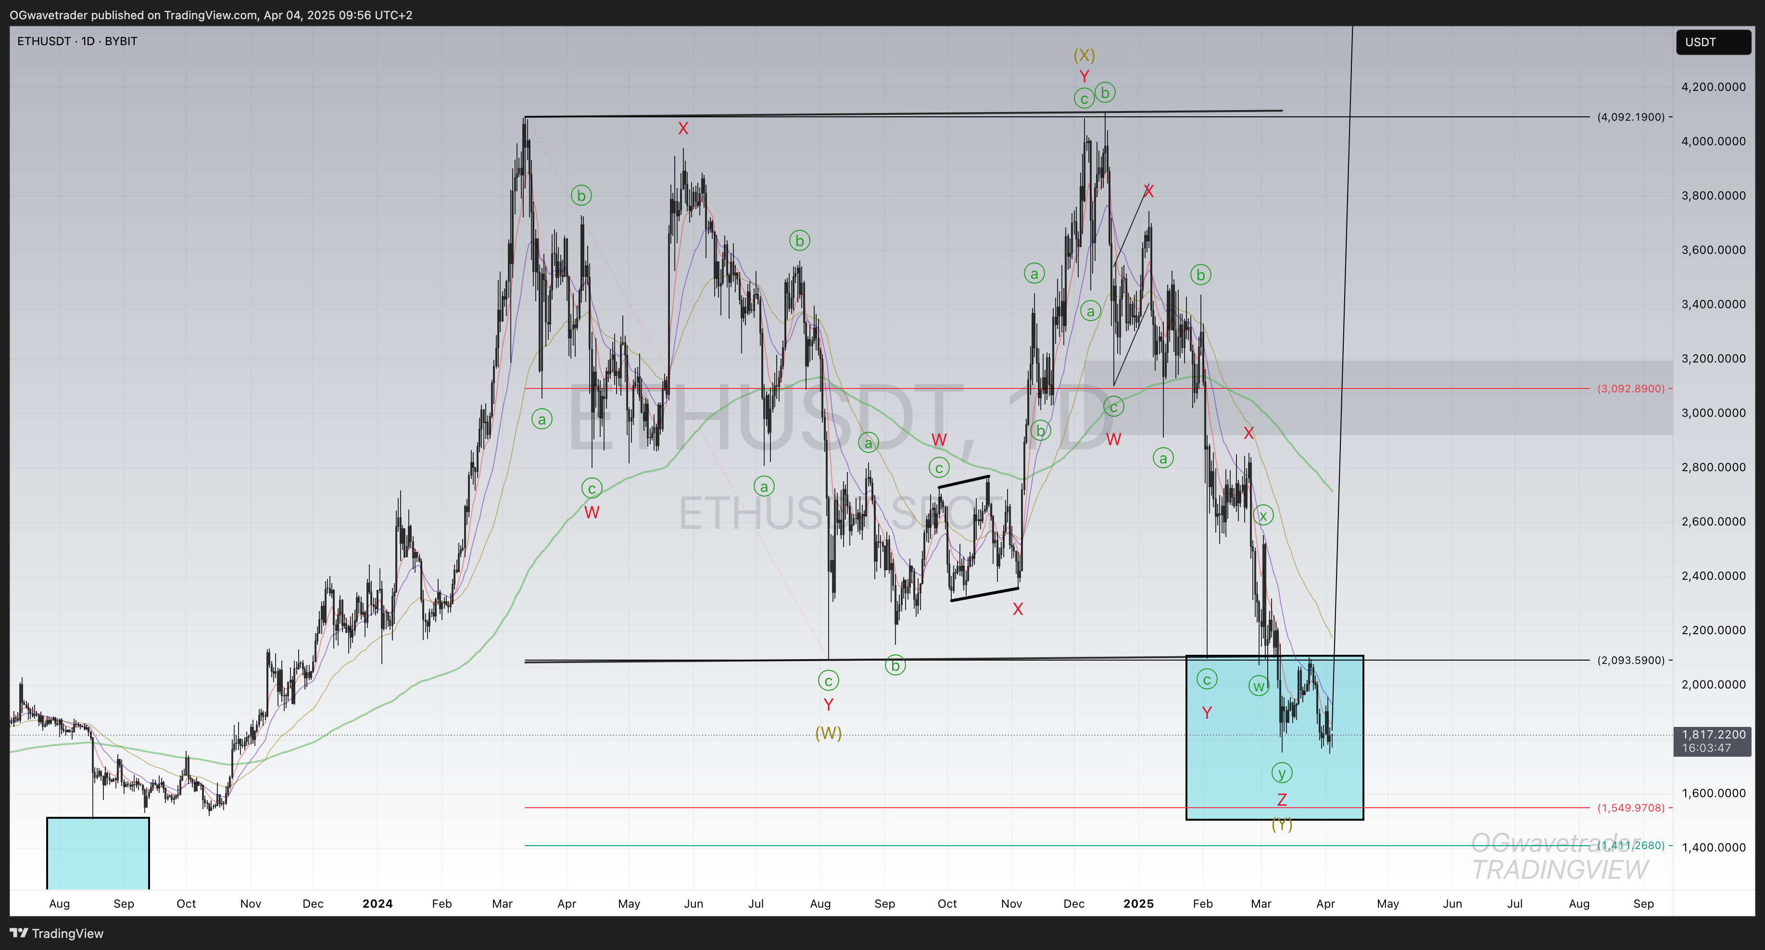The image size is (1765, 950).
Task: Click the TradingView logo at the bottom
Action: click(x=57, y=933)
